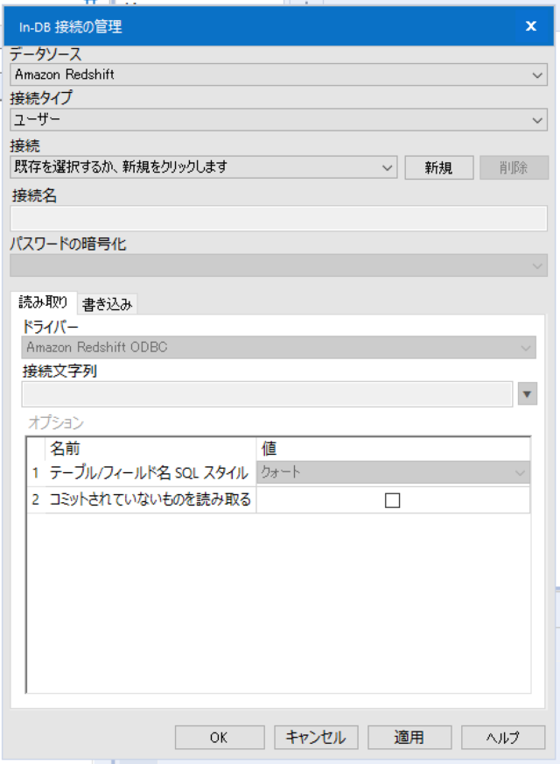Viewport: 560px width, 764px height.
Task: Expand the 接続タイプ dropdown set to ユーザー
Action: tap(279, 120)
